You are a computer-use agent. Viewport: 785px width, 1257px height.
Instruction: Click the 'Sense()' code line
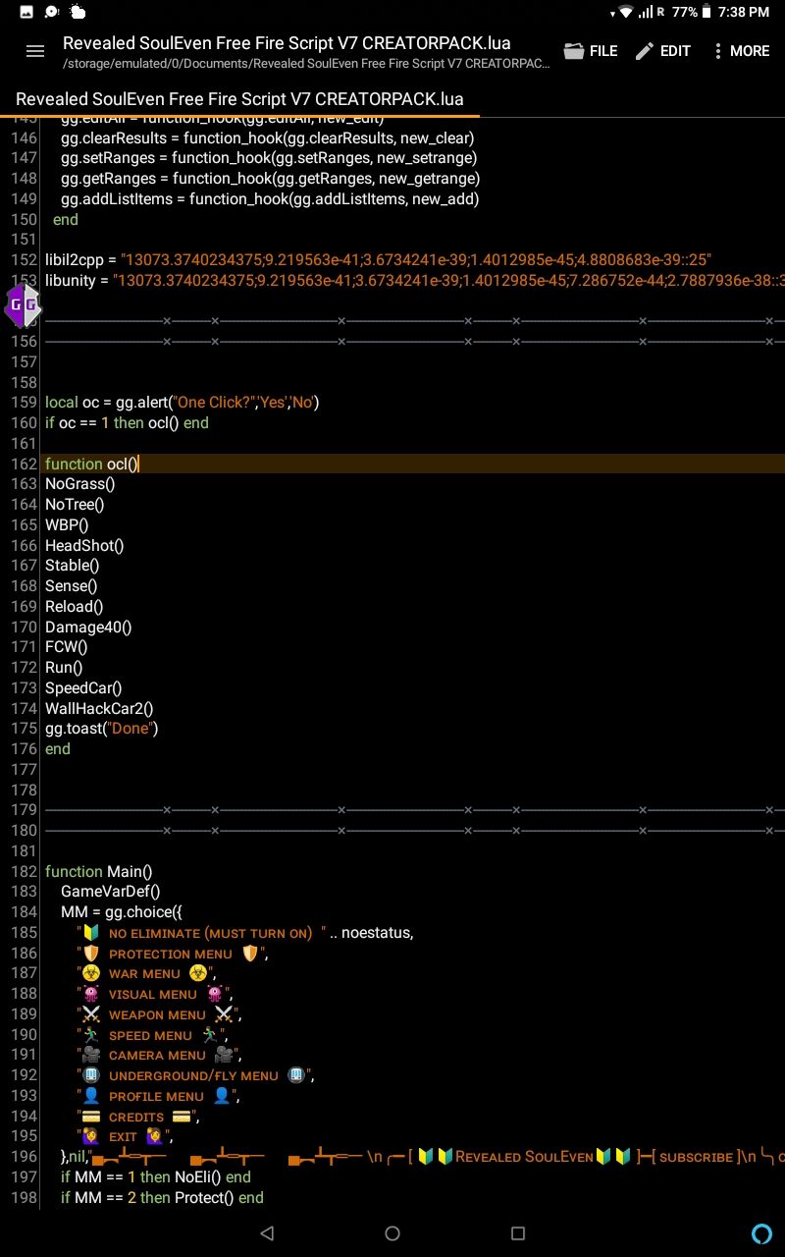(72, 586)
